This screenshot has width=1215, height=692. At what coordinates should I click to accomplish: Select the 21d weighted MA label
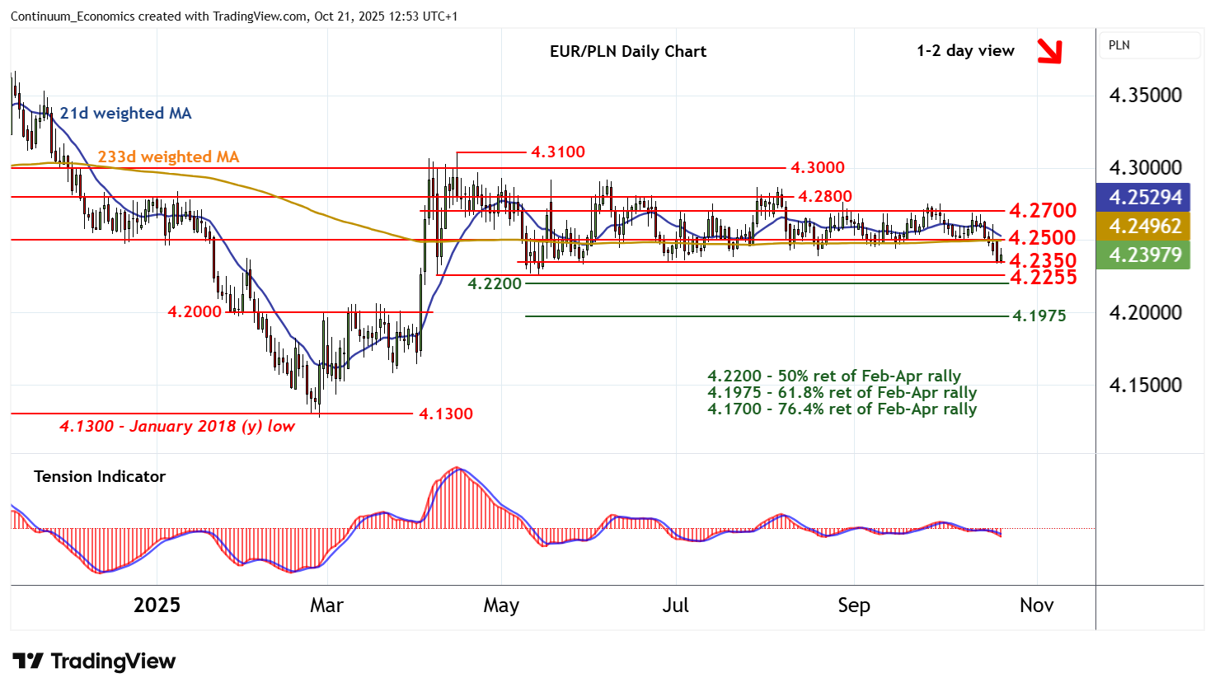click(x=125, y=114)
